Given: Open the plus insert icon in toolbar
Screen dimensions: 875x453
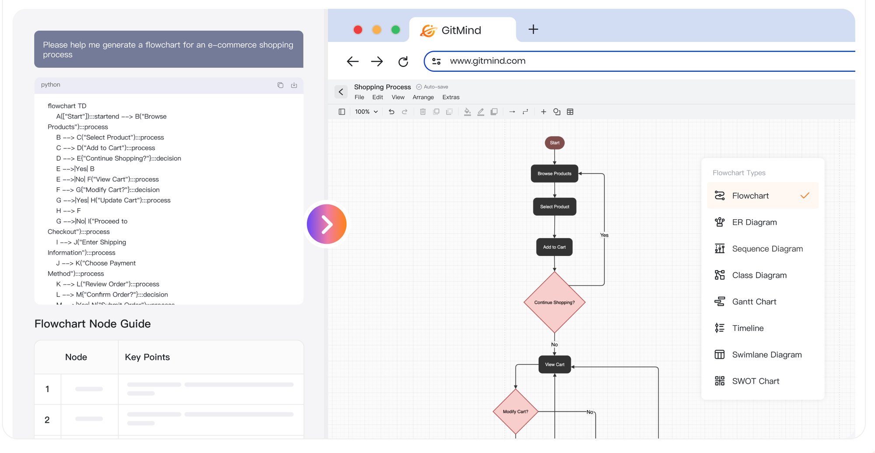Looking at the screenshot, I should click(x=543, y=112).
